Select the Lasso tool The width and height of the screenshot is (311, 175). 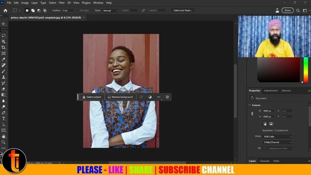tap(3, 35)
